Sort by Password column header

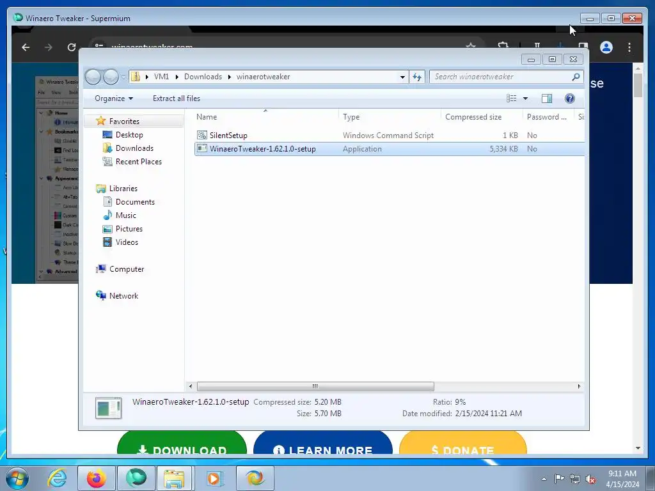pos(548,117)
